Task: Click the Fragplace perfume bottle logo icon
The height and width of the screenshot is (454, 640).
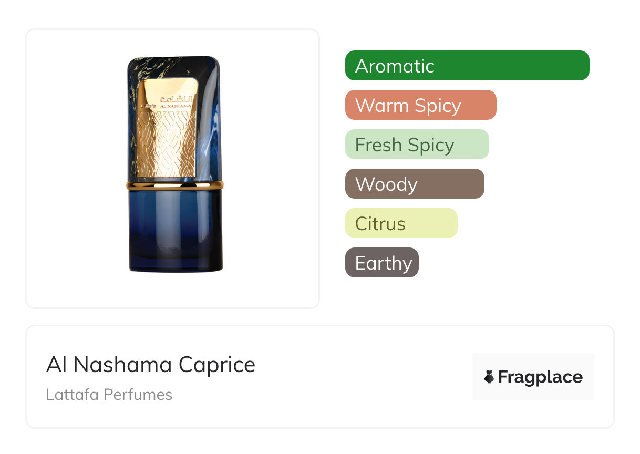Action: (x=489, y=377)
